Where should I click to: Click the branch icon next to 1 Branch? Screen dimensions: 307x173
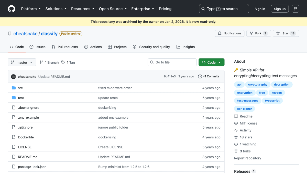click(x=41, y=62)
